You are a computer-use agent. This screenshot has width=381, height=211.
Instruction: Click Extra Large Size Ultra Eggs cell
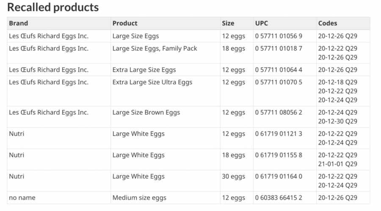(166, 91)
